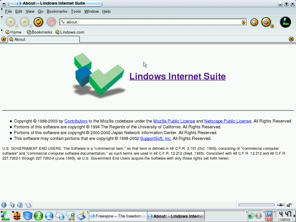Image resolution: width=296 pixels, height=222 pixels.
Task: Open Address Book icon in status bar
Action: (x=28, y=205)
